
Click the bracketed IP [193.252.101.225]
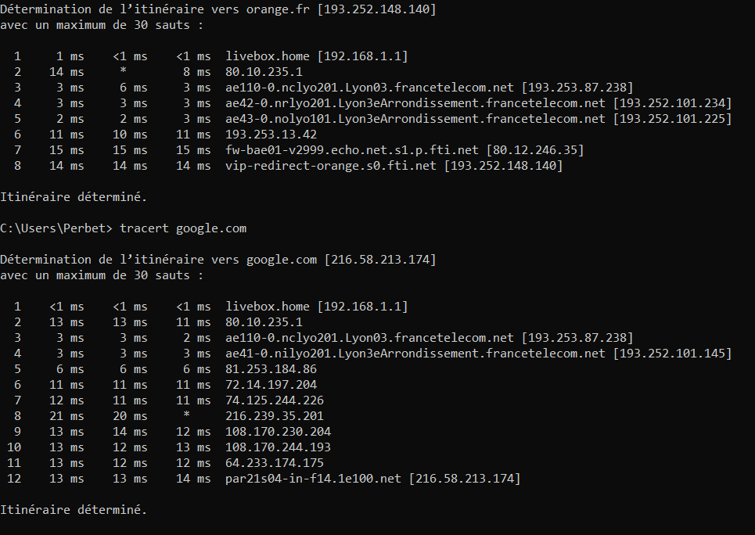tap(672, 118)
